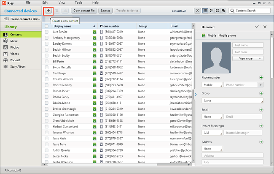The width and height of the screenshot is (274, 174).
Task: Check the Carl Berger checkbox
Action: point(46,73)
